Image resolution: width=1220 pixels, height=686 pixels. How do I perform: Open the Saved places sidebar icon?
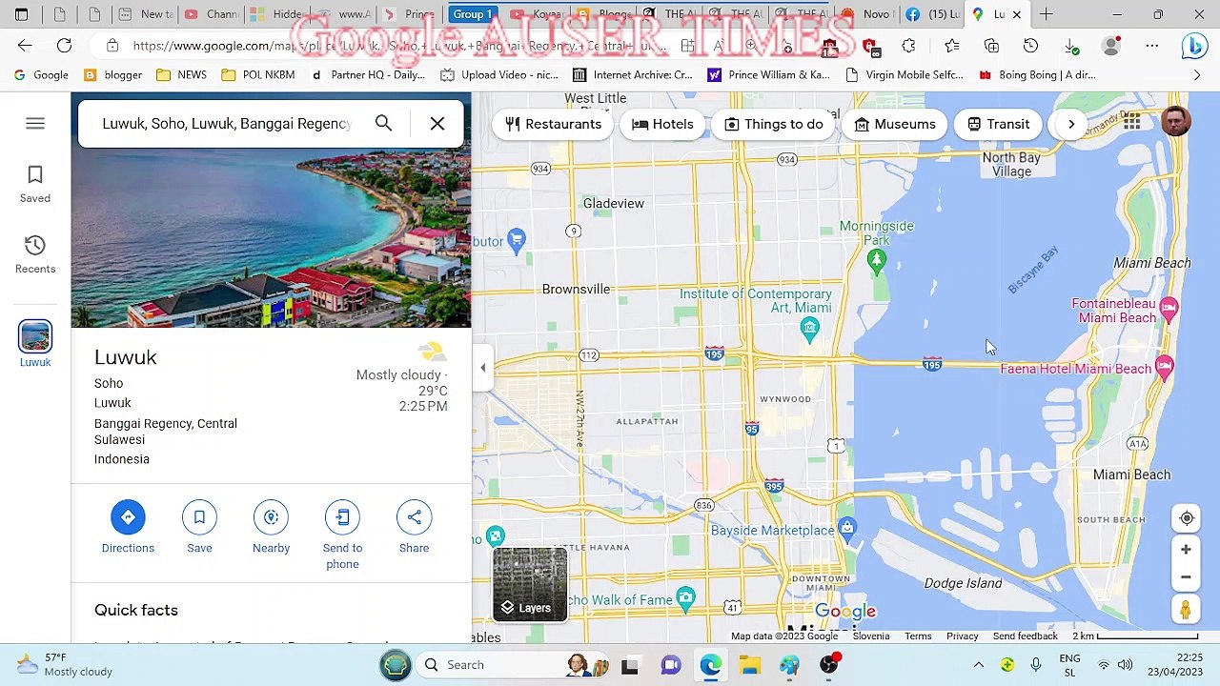pos(35,184)
